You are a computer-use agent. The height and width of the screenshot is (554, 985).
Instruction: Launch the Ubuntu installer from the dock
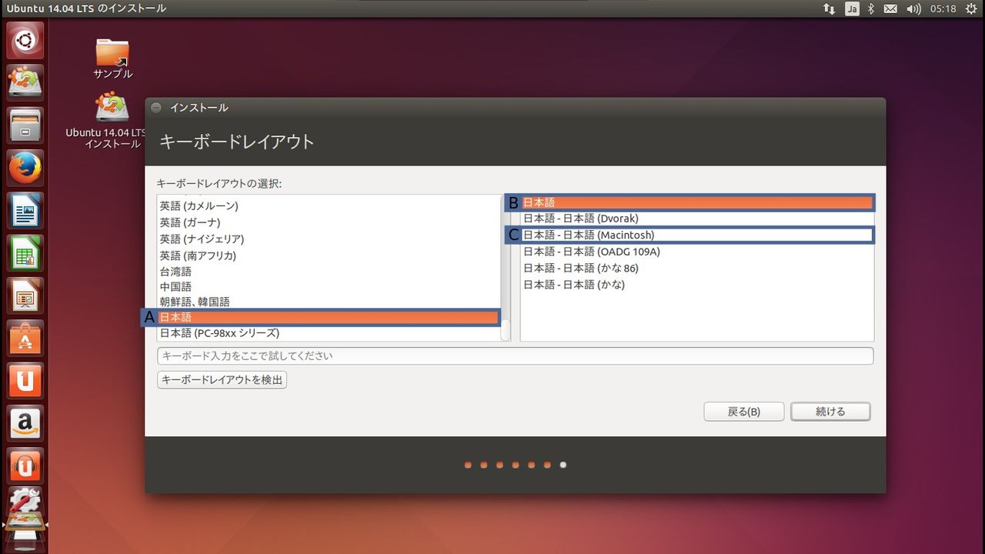[25, 82]
